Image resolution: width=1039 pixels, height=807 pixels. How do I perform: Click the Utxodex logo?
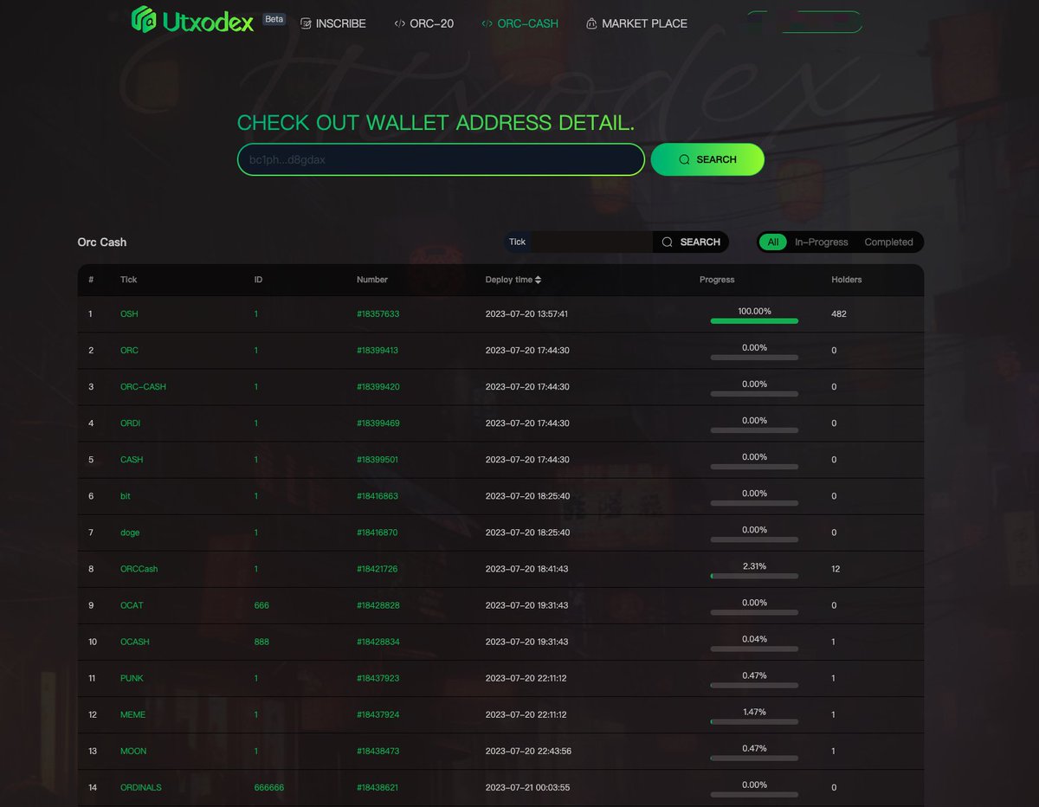[x=192, y=20]
